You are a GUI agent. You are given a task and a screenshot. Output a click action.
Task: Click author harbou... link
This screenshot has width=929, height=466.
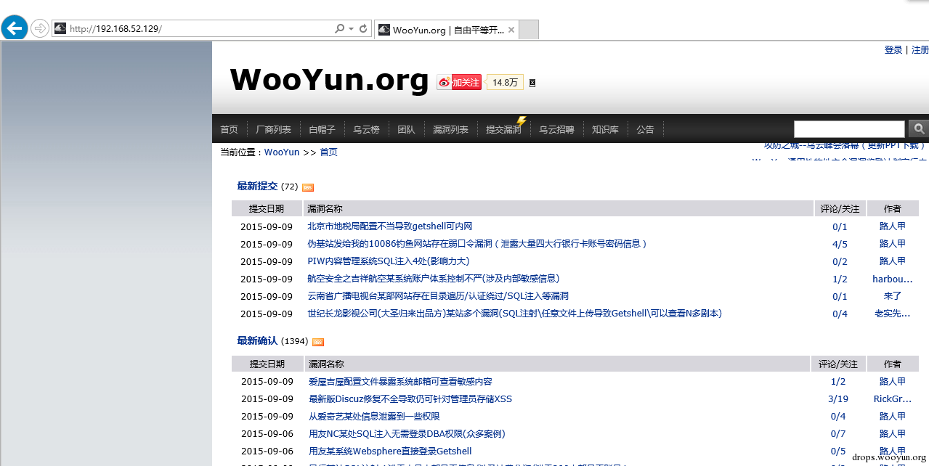pos(893,279)
